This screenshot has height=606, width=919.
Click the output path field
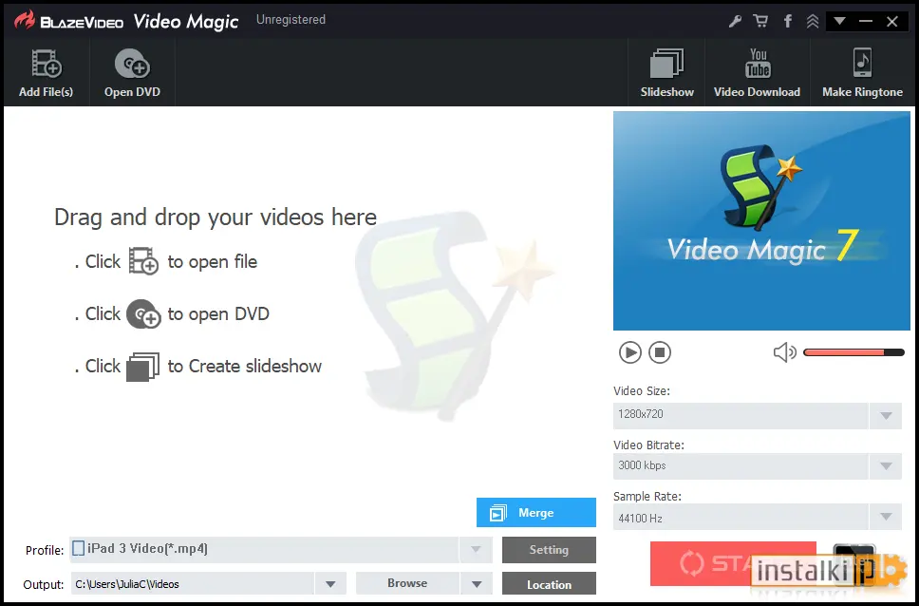tap(193, 584)
